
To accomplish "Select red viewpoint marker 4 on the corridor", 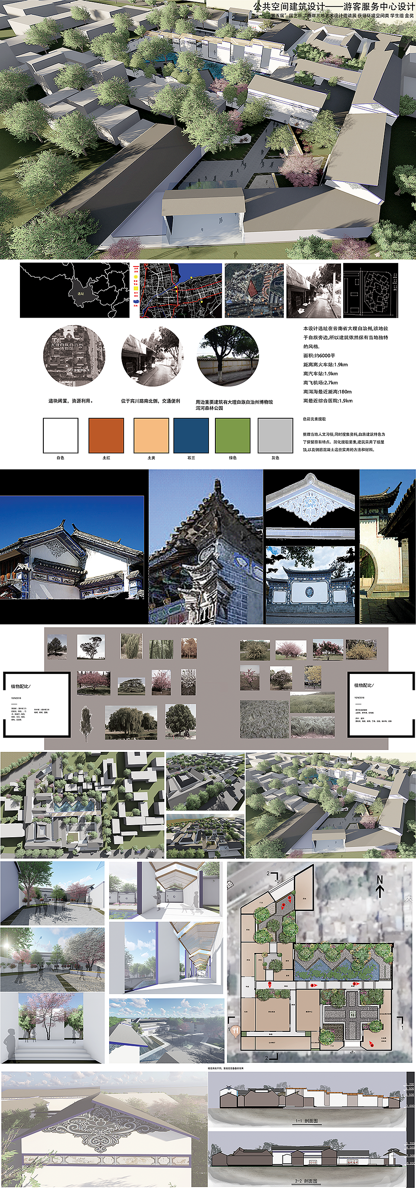I will coord(314,985).
